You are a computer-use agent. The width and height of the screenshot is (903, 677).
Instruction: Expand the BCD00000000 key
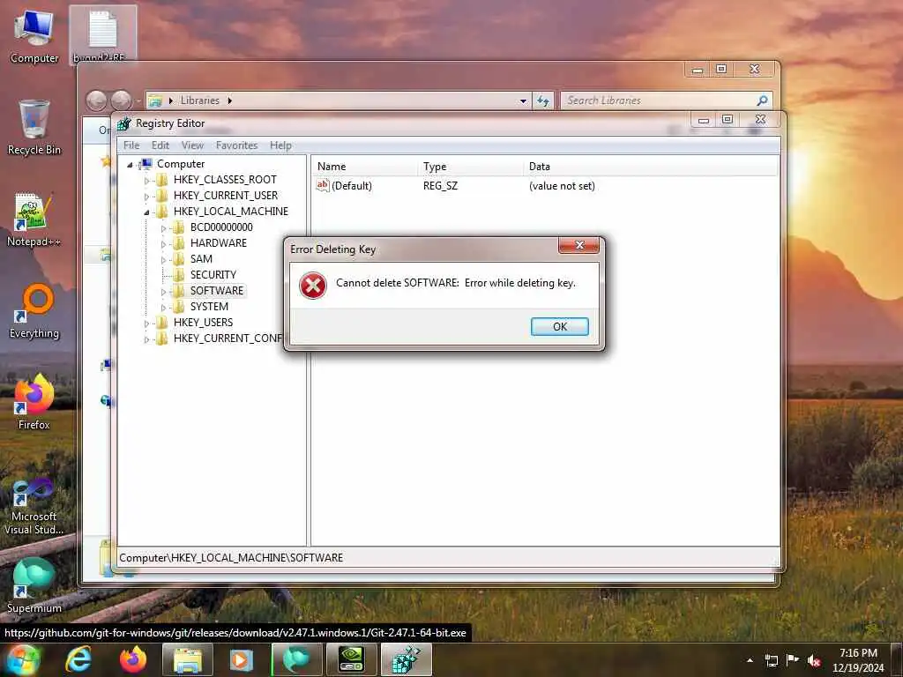click(x=163, y=228)
